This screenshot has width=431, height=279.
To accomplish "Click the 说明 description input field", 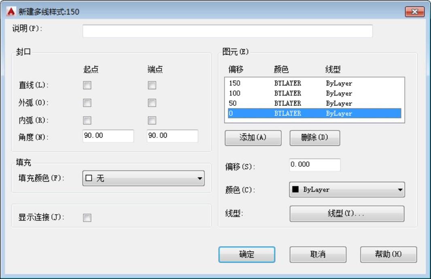I will pos(227,31).
